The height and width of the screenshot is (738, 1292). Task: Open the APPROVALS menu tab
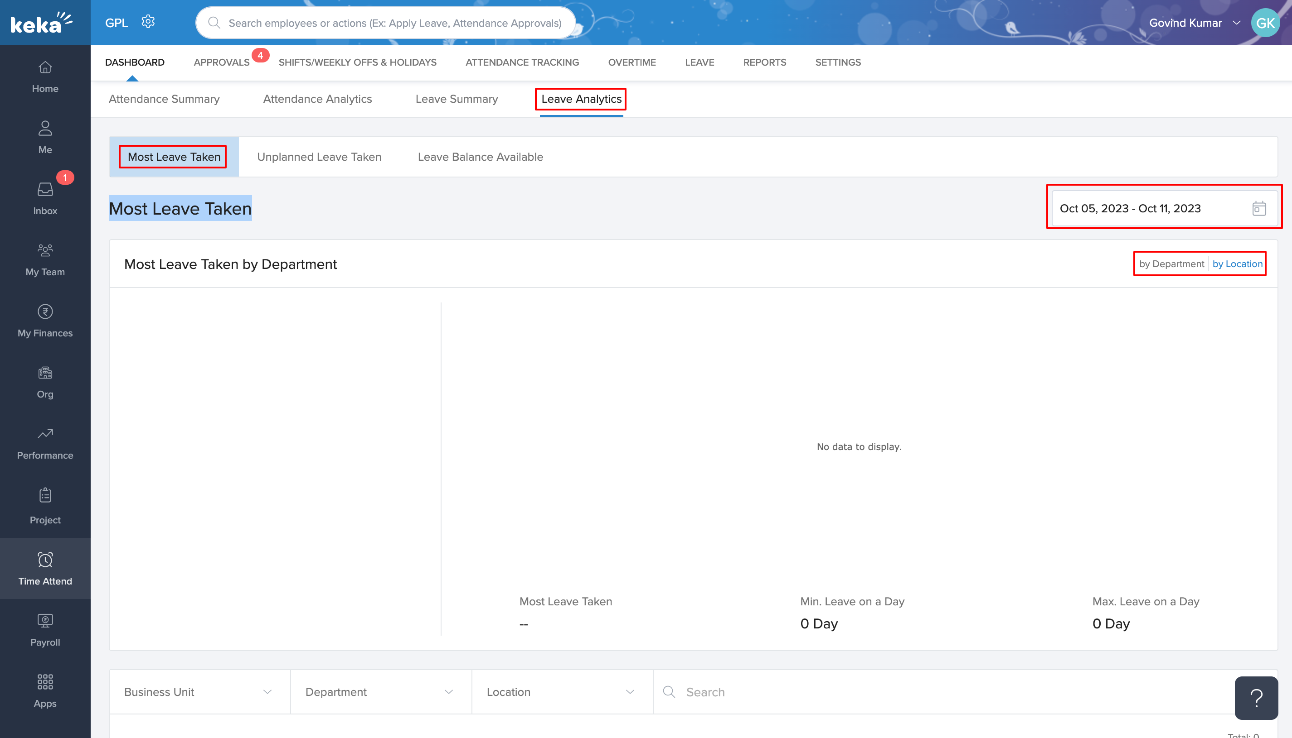(221, 62)
